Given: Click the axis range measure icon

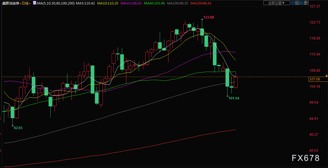Looking at the screenshot, I should tap(297, 3).
